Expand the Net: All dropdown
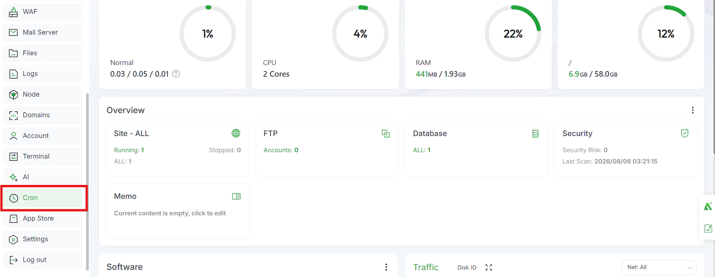The height and width of the screenshot is (277, 715). (x=659, y=267)
